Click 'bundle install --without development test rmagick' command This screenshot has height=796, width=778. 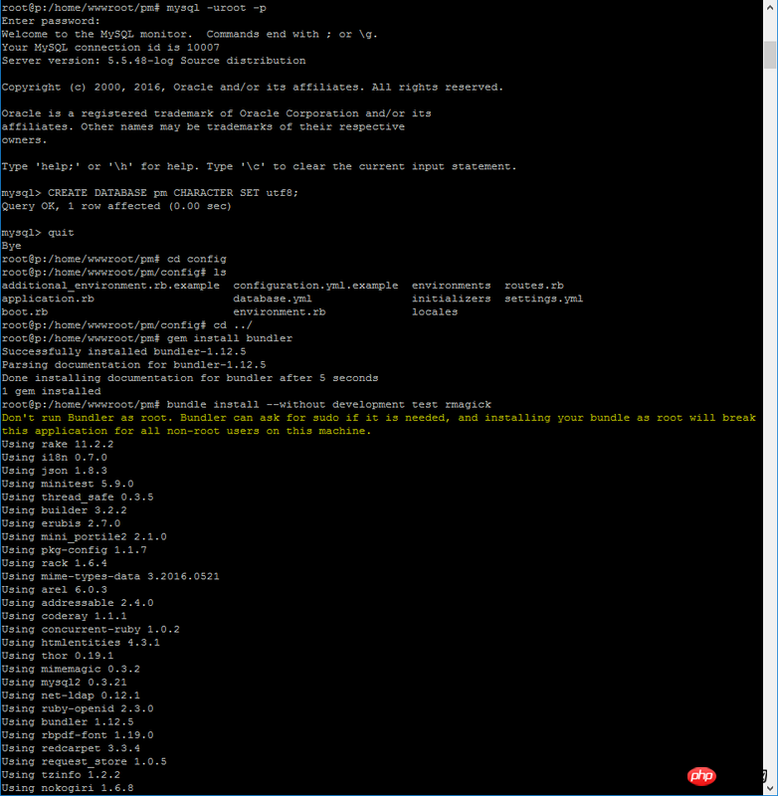(329, 404)
